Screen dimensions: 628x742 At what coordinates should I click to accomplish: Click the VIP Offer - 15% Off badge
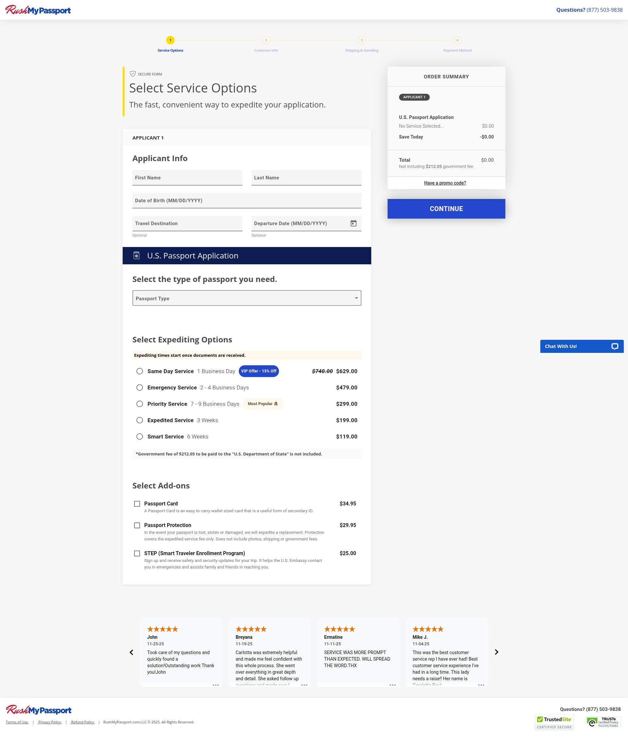click(x=258, y=371)
